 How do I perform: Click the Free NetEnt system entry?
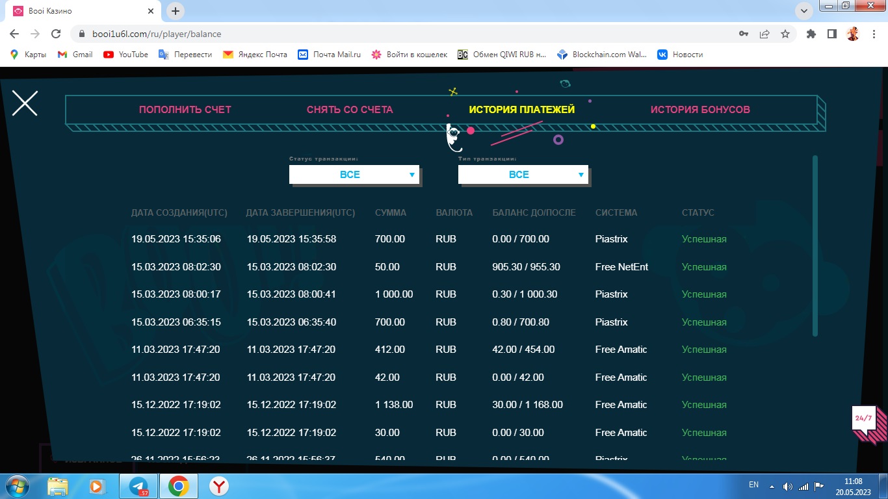pyautogui.click(x=621, y=267)
